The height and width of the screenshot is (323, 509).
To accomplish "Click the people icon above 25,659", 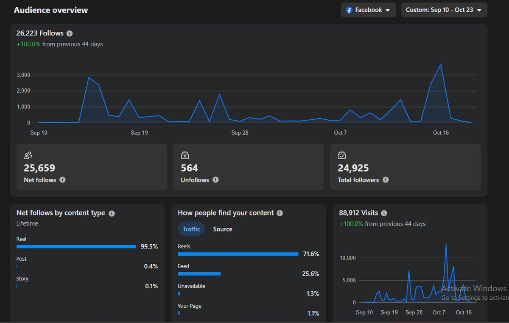I will [x=28, y=155].
